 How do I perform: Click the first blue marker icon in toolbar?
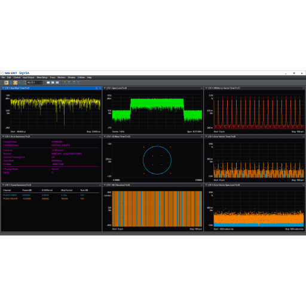click(x=65, y=82)
